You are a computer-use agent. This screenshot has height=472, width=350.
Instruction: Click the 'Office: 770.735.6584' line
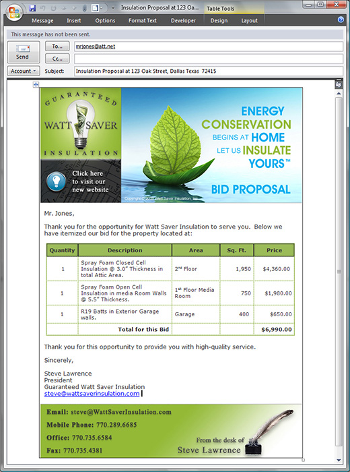79,438
